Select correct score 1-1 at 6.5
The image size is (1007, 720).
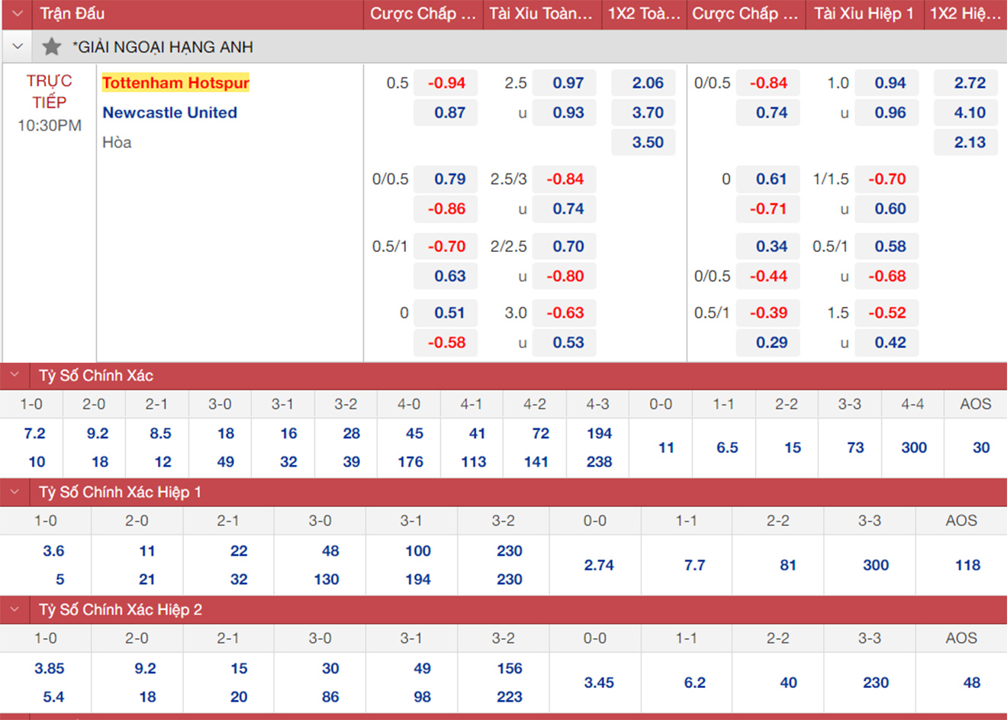pyautogui.click(x=727, y=447)
